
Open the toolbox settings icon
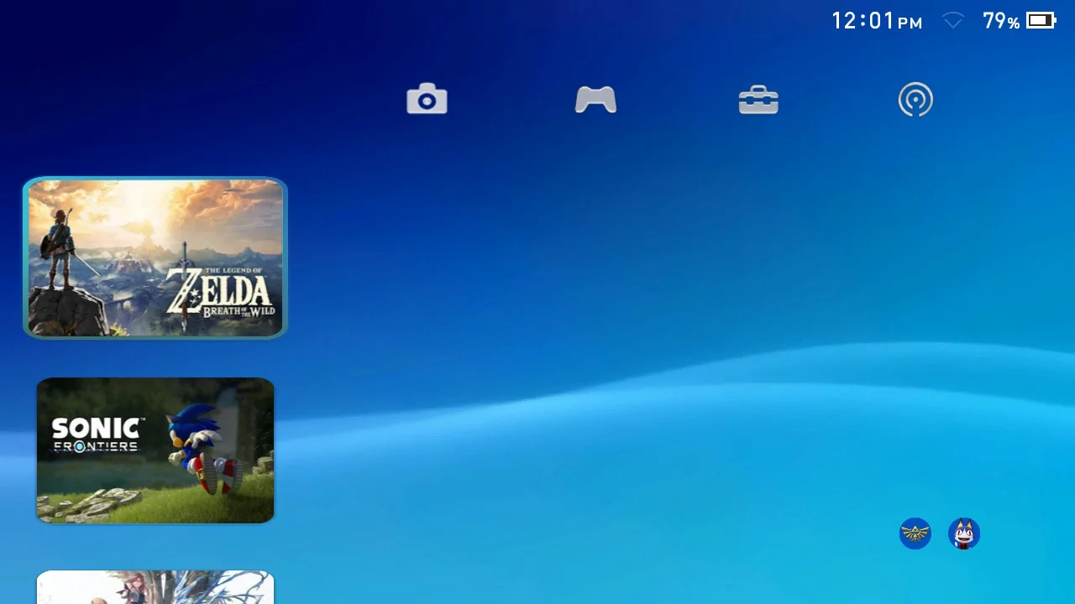[x=758, y=100]
